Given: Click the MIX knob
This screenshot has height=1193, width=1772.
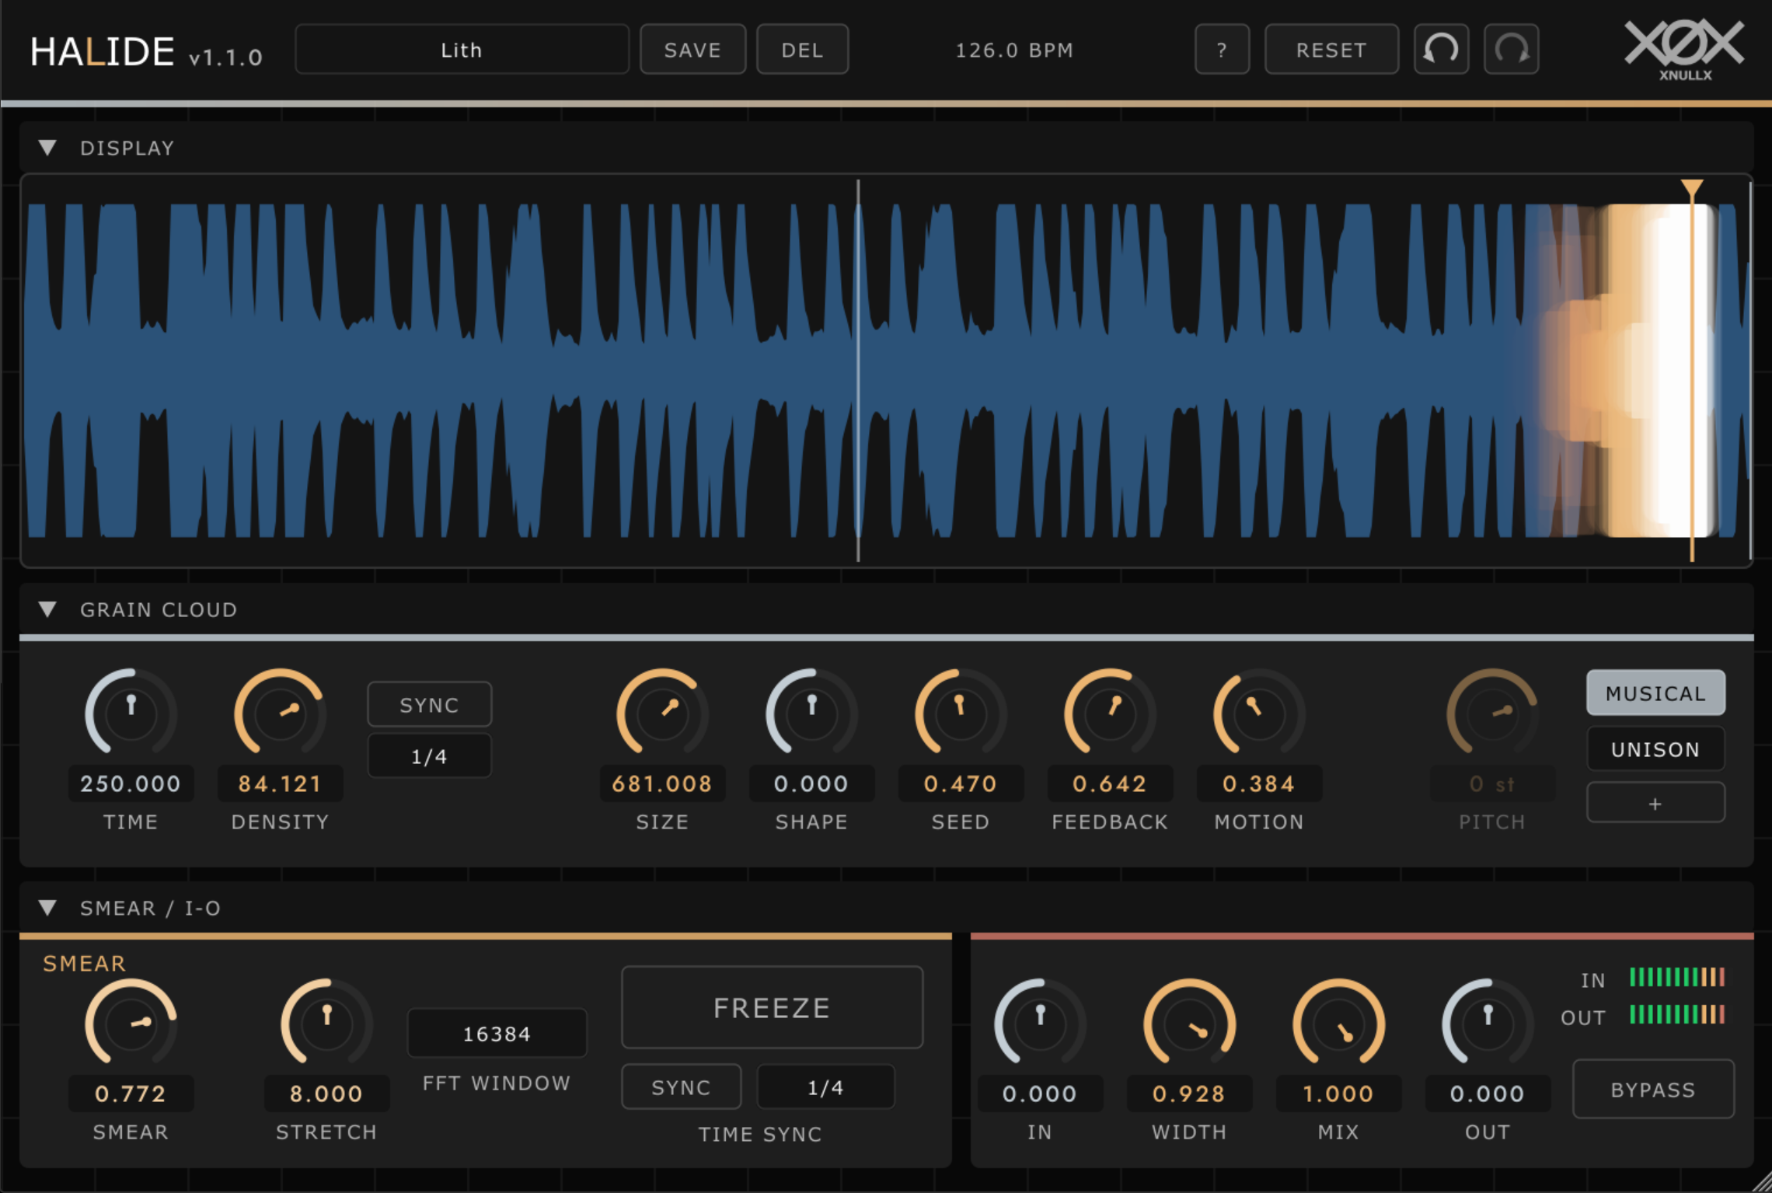Looking at the screenshot, I should (x=1338, y=1022).
